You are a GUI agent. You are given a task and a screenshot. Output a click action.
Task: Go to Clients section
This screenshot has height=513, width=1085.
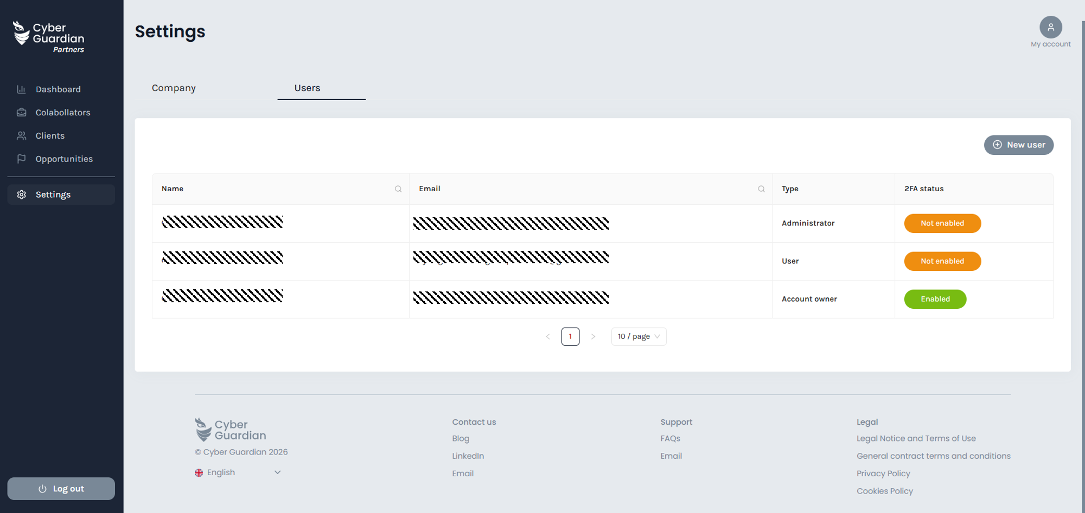coord(61,136)
